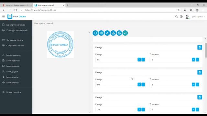Open a new browser tab
This screenshot has width=207, height=116.
68,5
